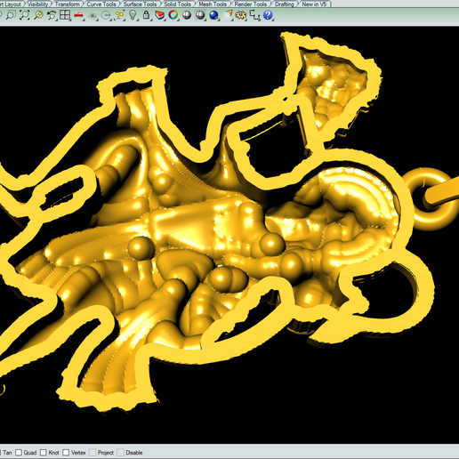Click the padlock Lock Objects icon
Viewport: 459px width, 459px height.
pyautogui.click(x=146, y=15)
